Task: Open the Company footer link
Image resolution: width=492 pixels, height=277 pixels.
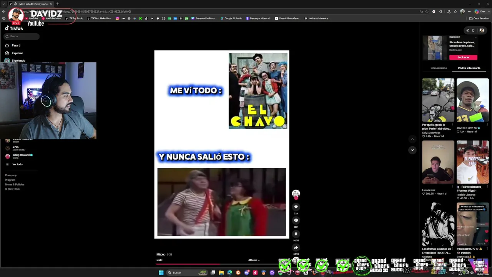Action: coord(11,175)
